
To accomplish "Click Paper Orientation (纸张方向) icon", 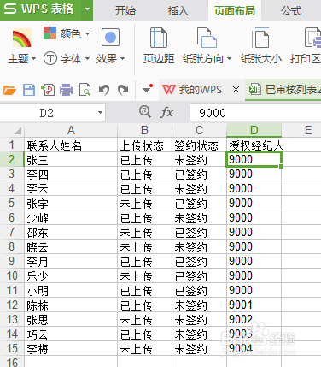I will pyautogui.click(x=207, y=38).
